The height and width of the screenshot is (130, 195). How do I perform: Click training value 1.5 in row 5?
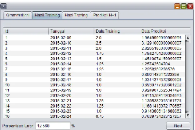(x=99, y=59)
